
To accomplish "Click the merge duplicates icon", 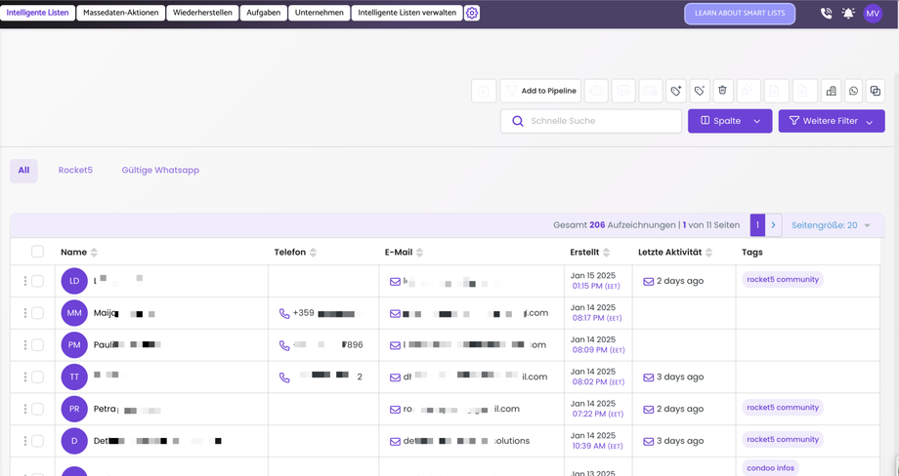I will coord(876,91).
